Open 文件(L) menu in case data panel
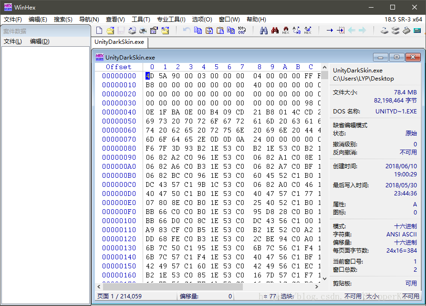 13,41
